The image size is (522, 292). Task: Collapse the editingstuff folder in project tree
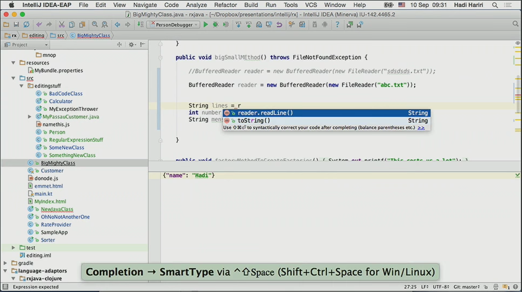pos(22,86)
